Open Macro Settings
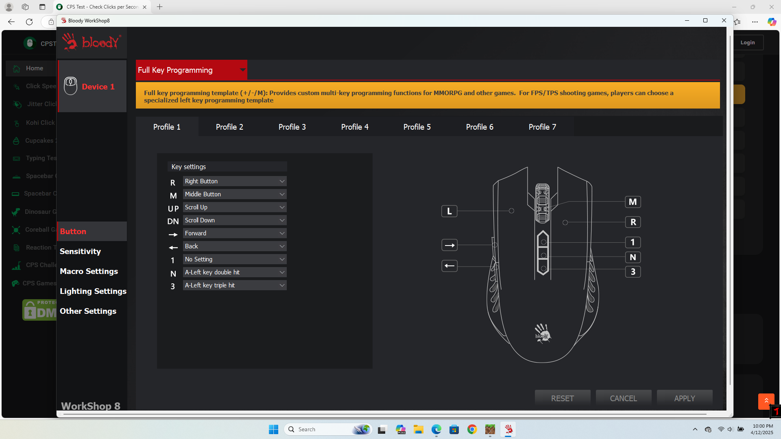The image size is (781, 439). [x=89, y=271]
